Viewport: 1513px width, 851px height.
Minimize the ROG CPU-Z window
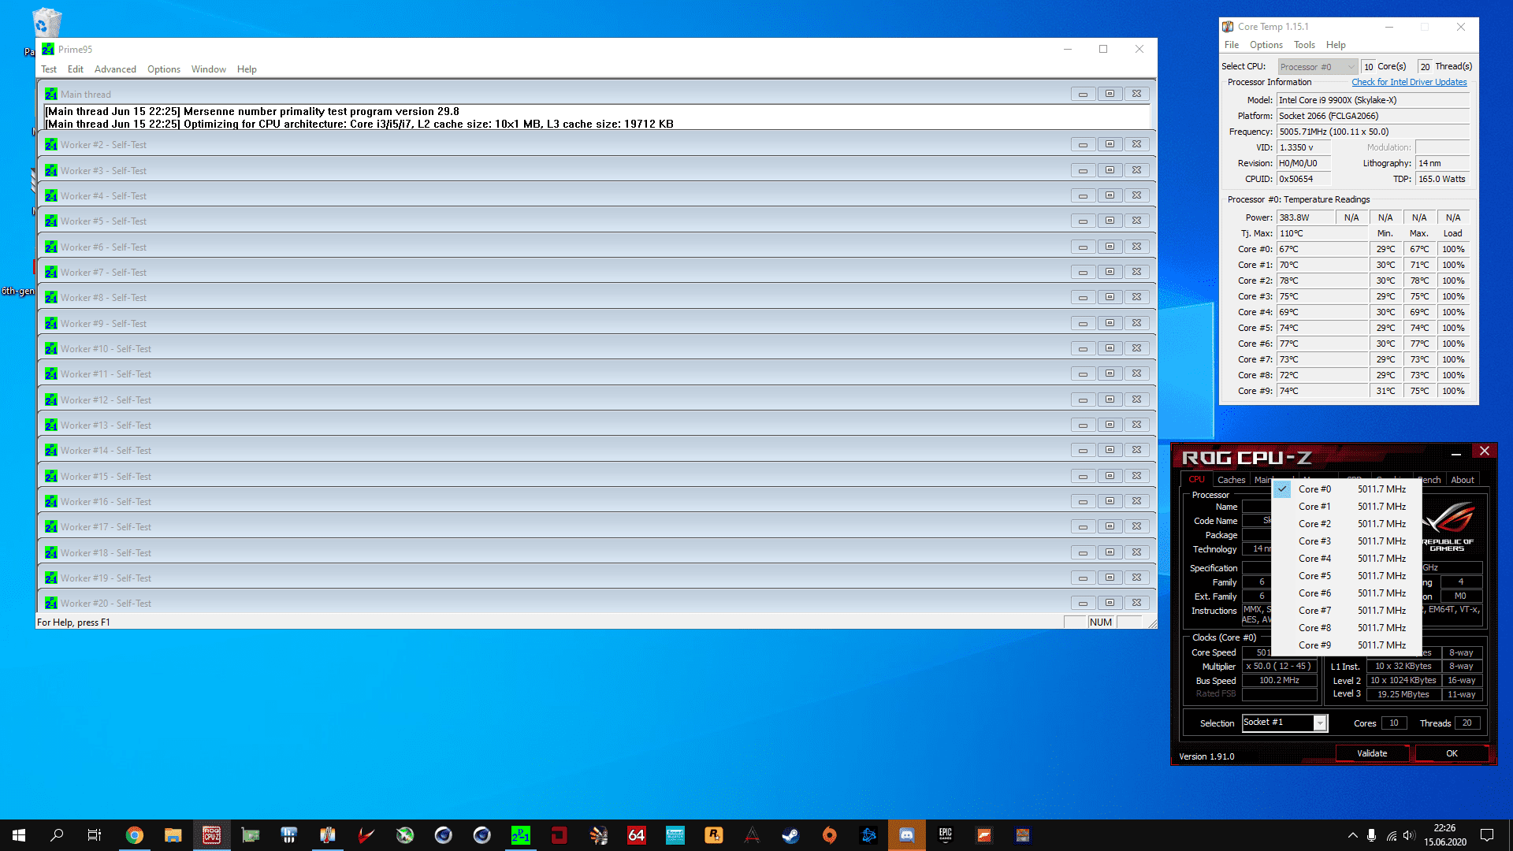(1456, 452)
